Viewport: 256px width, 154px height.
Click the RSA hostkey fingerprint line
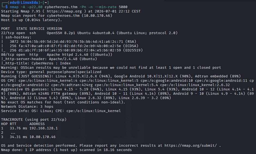(69, 41)
